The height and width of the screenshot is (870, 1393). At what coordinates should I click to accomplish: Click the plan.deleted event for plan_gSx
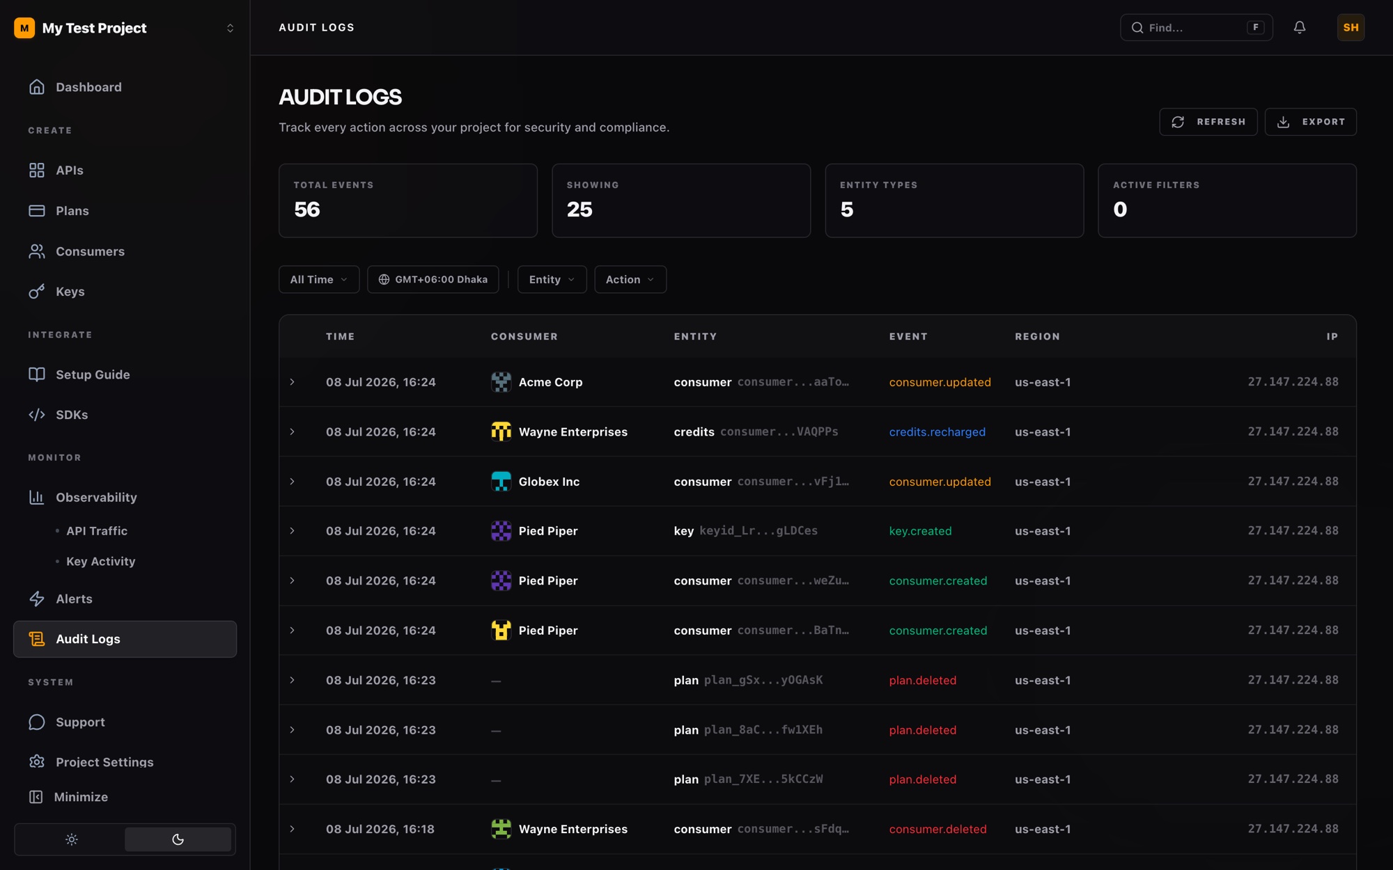coord(922,680)
